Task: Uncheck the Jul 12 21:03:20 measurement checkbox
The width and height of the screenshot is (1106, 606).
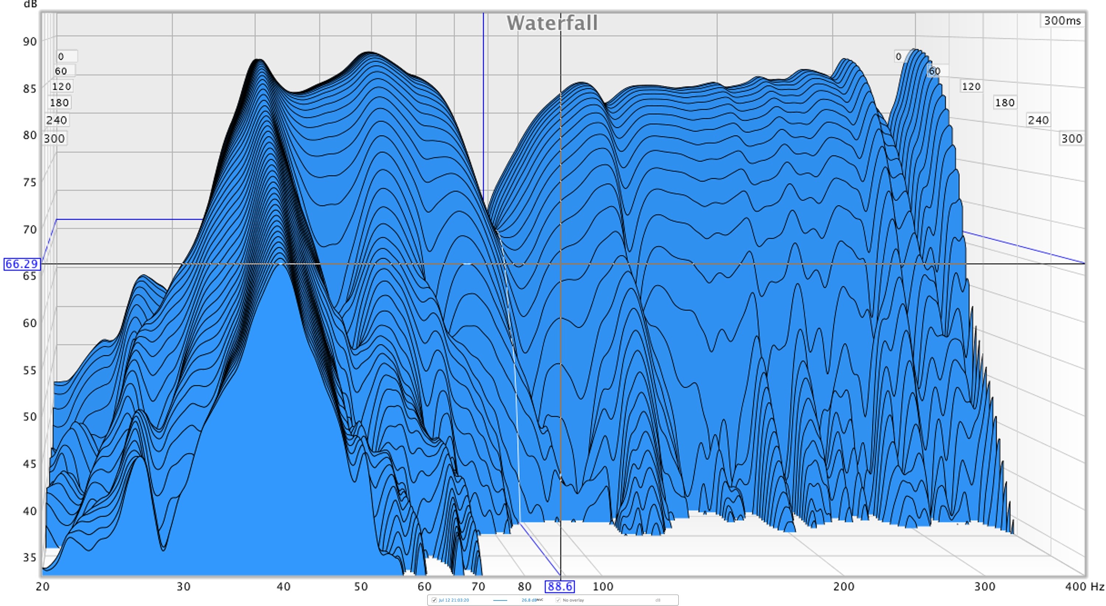Action: tap(434, 600)
